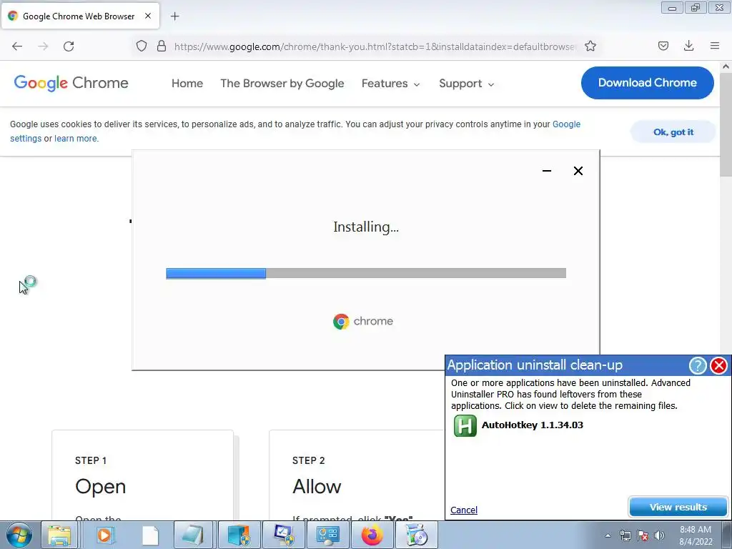Click the volume speaker tray icon
Viewport: 732px width, 549px height.
click(x=659, y=535)
